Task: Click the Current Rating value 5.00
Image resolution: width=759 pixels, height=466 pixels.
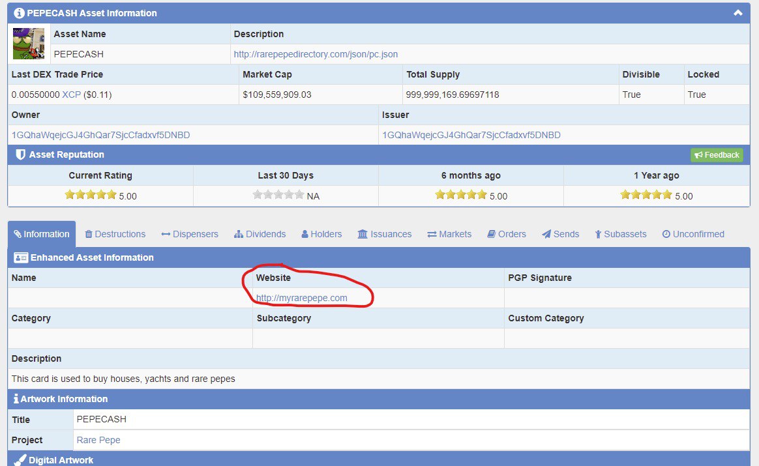Action: [x=128, y=196]
